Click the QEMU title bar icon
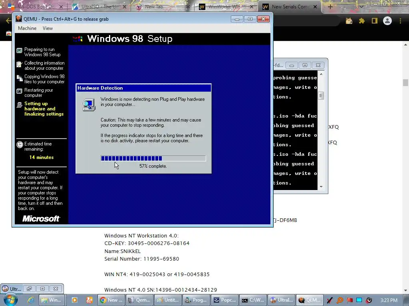Viewport: 409px width, 306px height. click(18, 19)
